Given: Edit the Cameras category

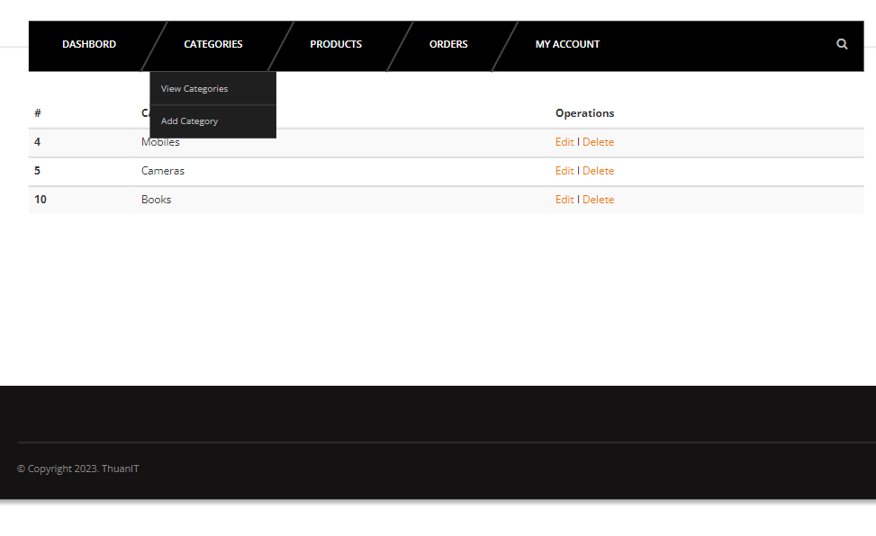Looking at the screenshot, I should (564, 170).
